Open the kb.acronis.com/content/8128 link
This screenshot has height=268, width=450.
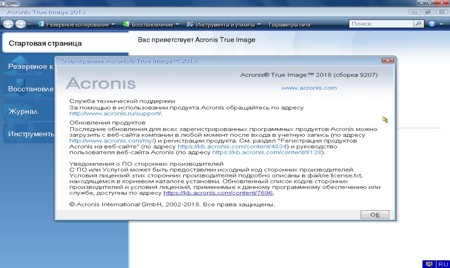(x=267, y=152)
